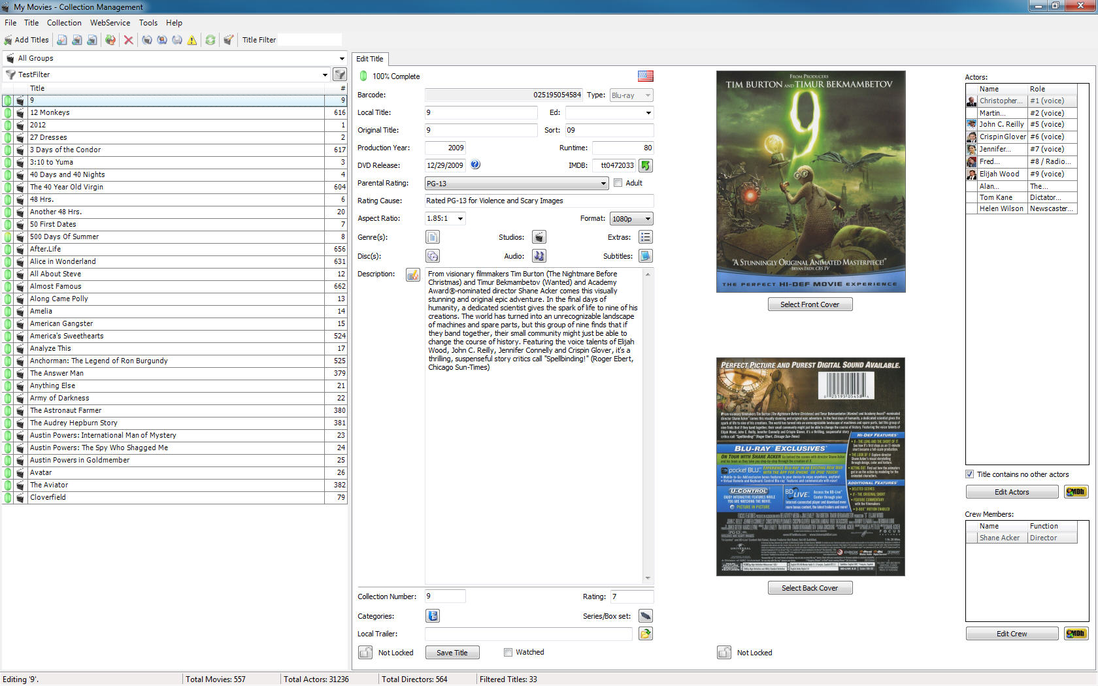Click the Select Front Cover button
Viewport: 1098px width, 686px height.
coord(810,304)
